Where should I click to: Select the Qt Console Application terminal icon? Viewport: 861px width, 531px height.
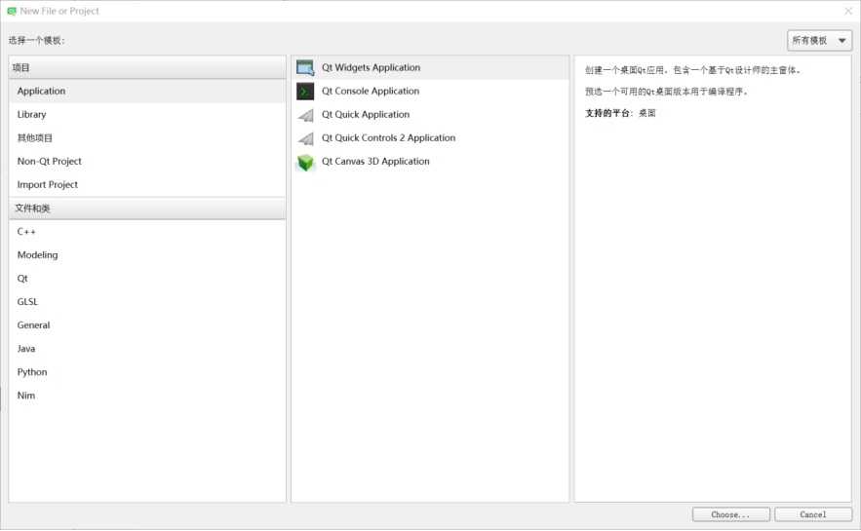[x=305, y=91]
